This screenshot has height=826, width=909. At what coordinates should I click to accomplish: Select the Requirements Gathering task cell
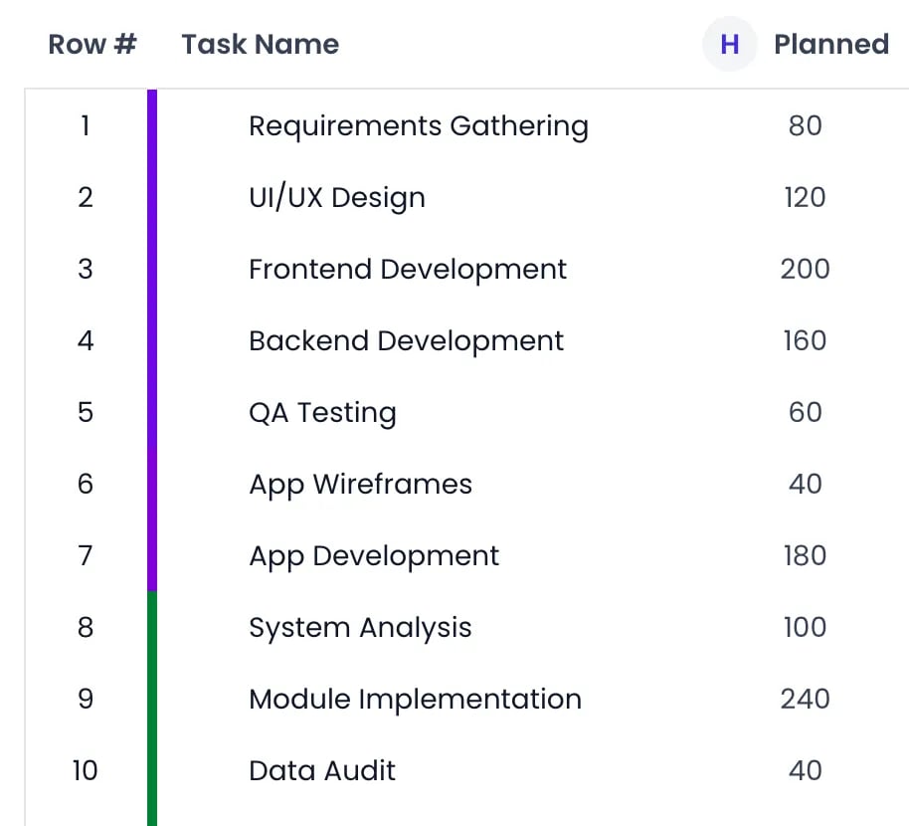[419, 125]
